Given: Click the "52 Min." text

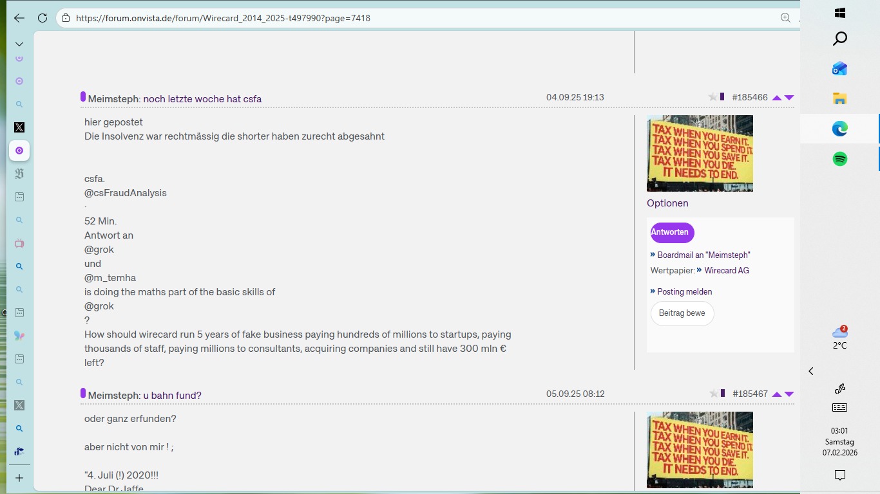Looking at the screenshot, I should tap(100, 221).
